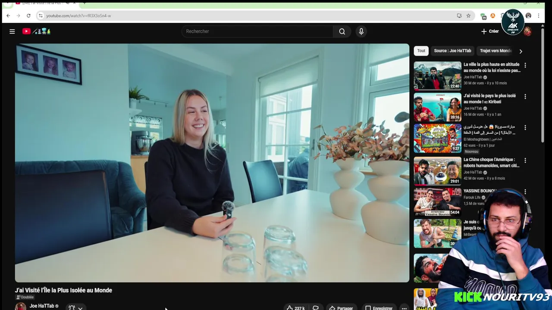
Task: Open options menu for El Moshaghbeen video
Action: [x=525, y=127]
